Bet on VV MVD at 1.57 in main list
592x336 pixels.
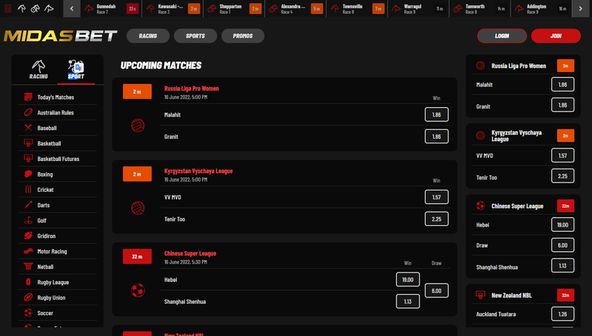click(437, 197)
